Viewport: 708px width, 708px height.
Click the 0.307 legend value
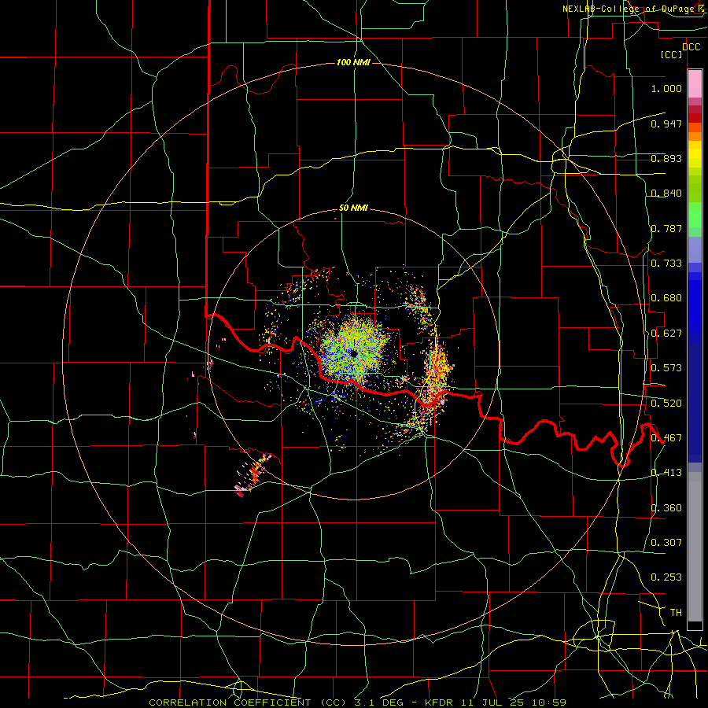pos(666,543)
